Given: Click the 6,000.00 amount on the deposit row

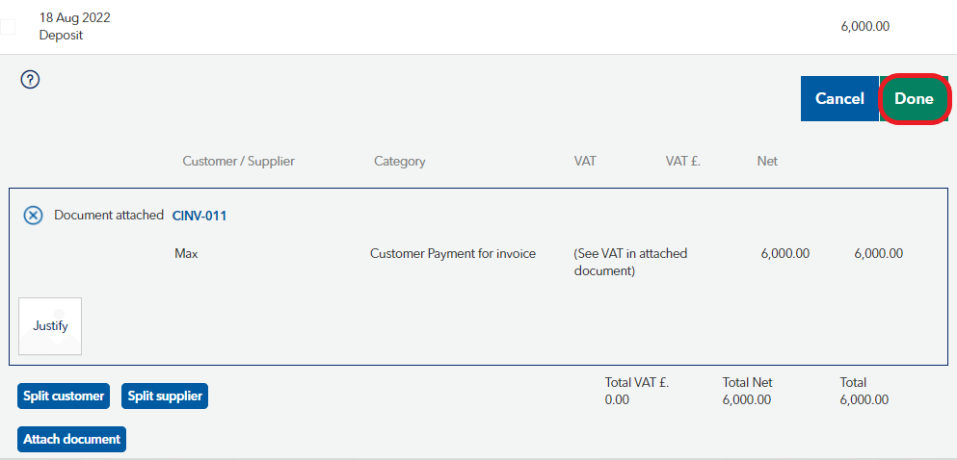Looking at the screenshot, I should [864, 27].
